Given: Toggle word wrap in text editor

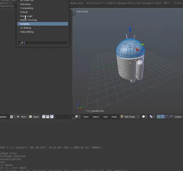Looking at the screenshot, I should [x=48, y=117].
